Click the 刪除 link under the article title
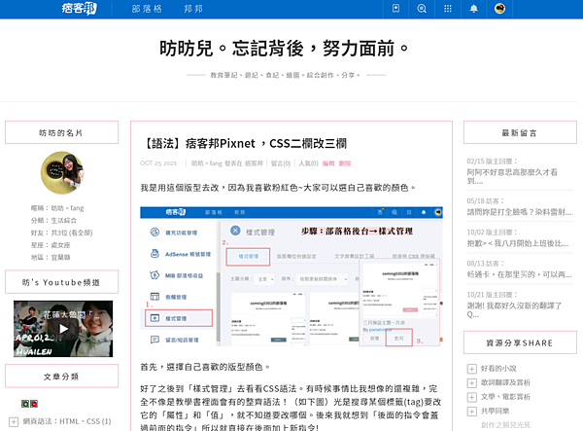This screenshot has height=431, width=583. [x=345, y=163]
